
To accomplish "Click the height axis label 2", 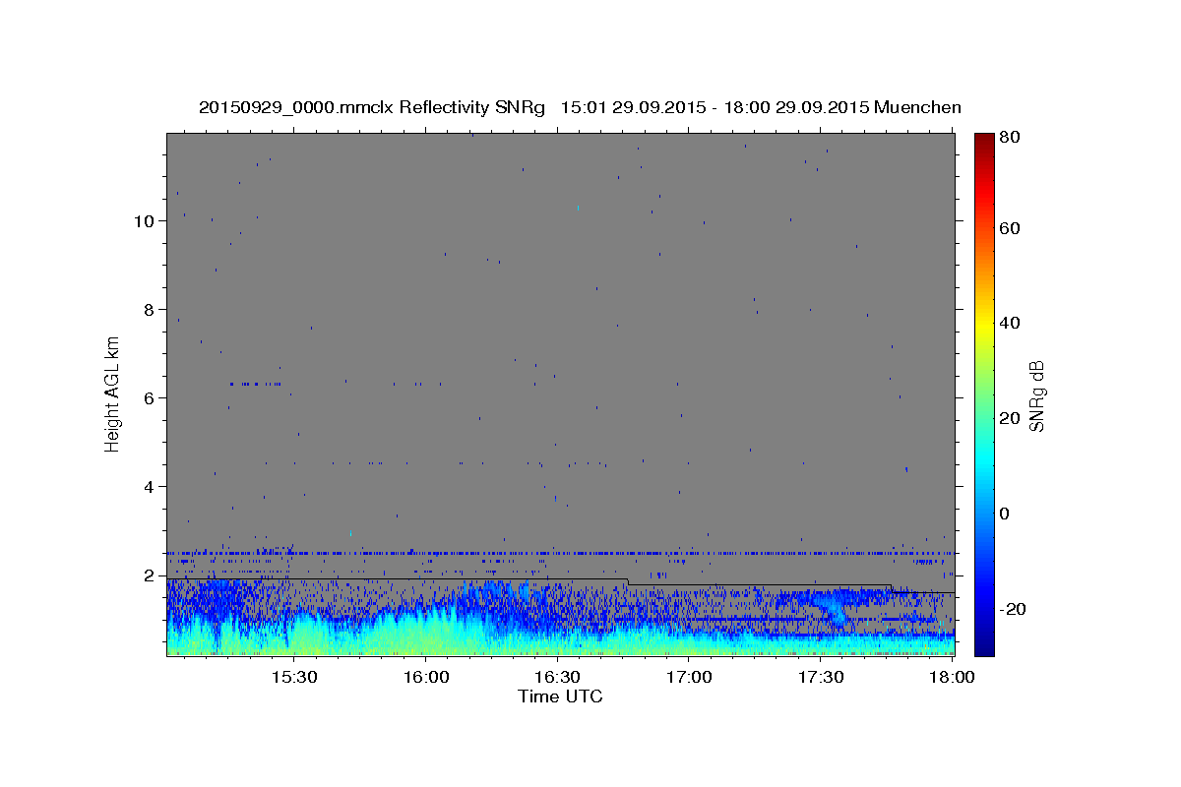I will (150, 575).
